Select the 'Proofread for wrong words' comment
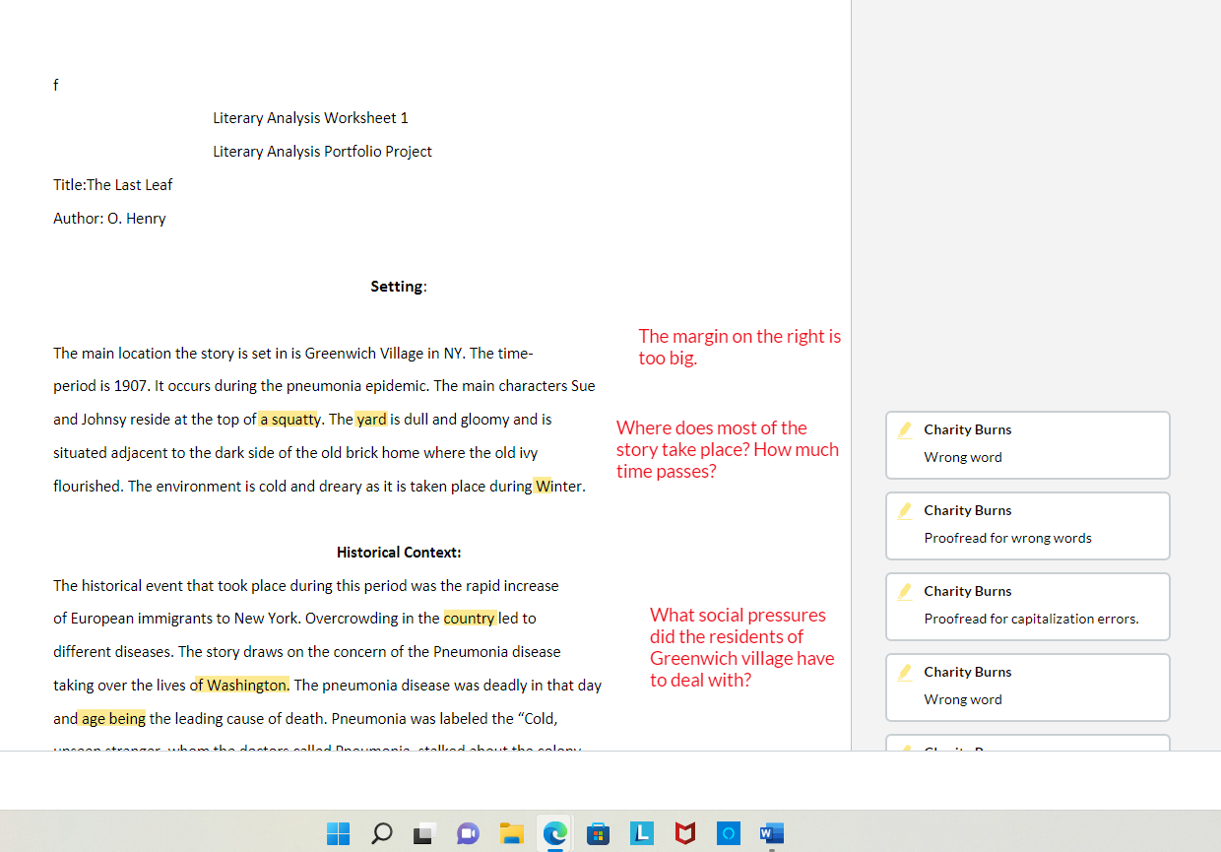 1007,538
